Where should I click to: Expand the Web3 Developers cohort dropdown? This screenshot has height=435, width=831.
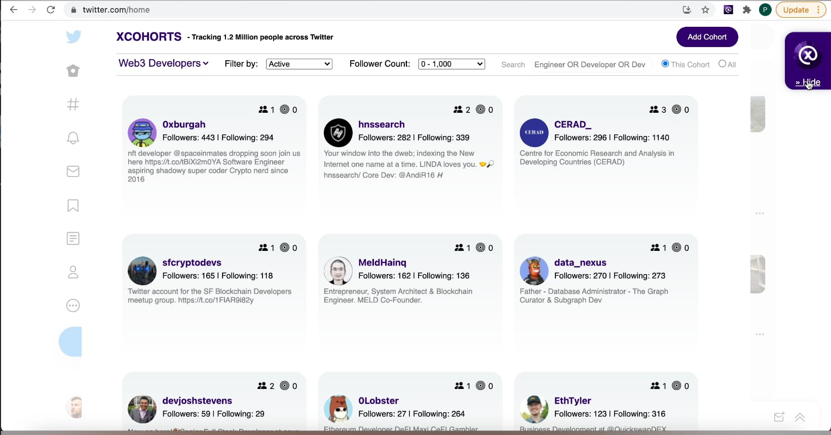163,63
